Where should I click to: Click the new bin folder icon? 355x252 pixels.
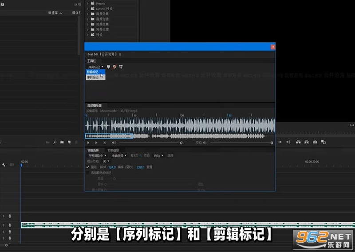pyautogui.click(x=62, y=142)
